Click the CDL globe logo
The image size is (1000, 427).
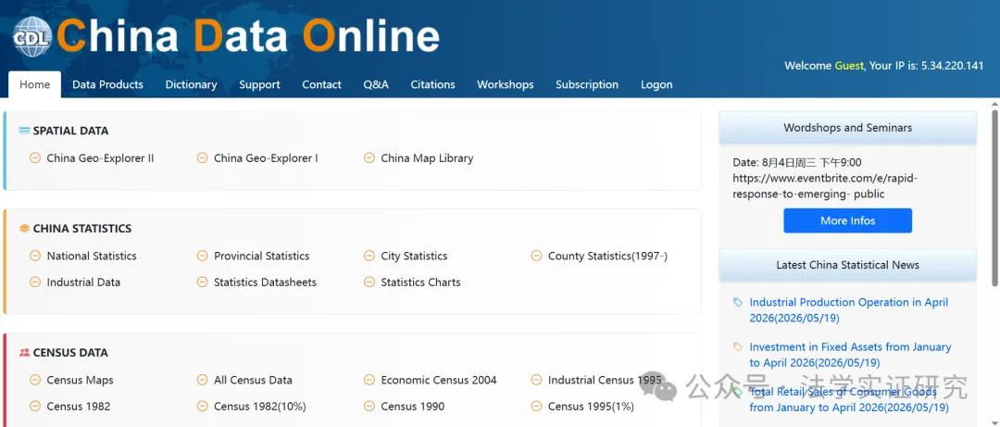tap(31, 36)
